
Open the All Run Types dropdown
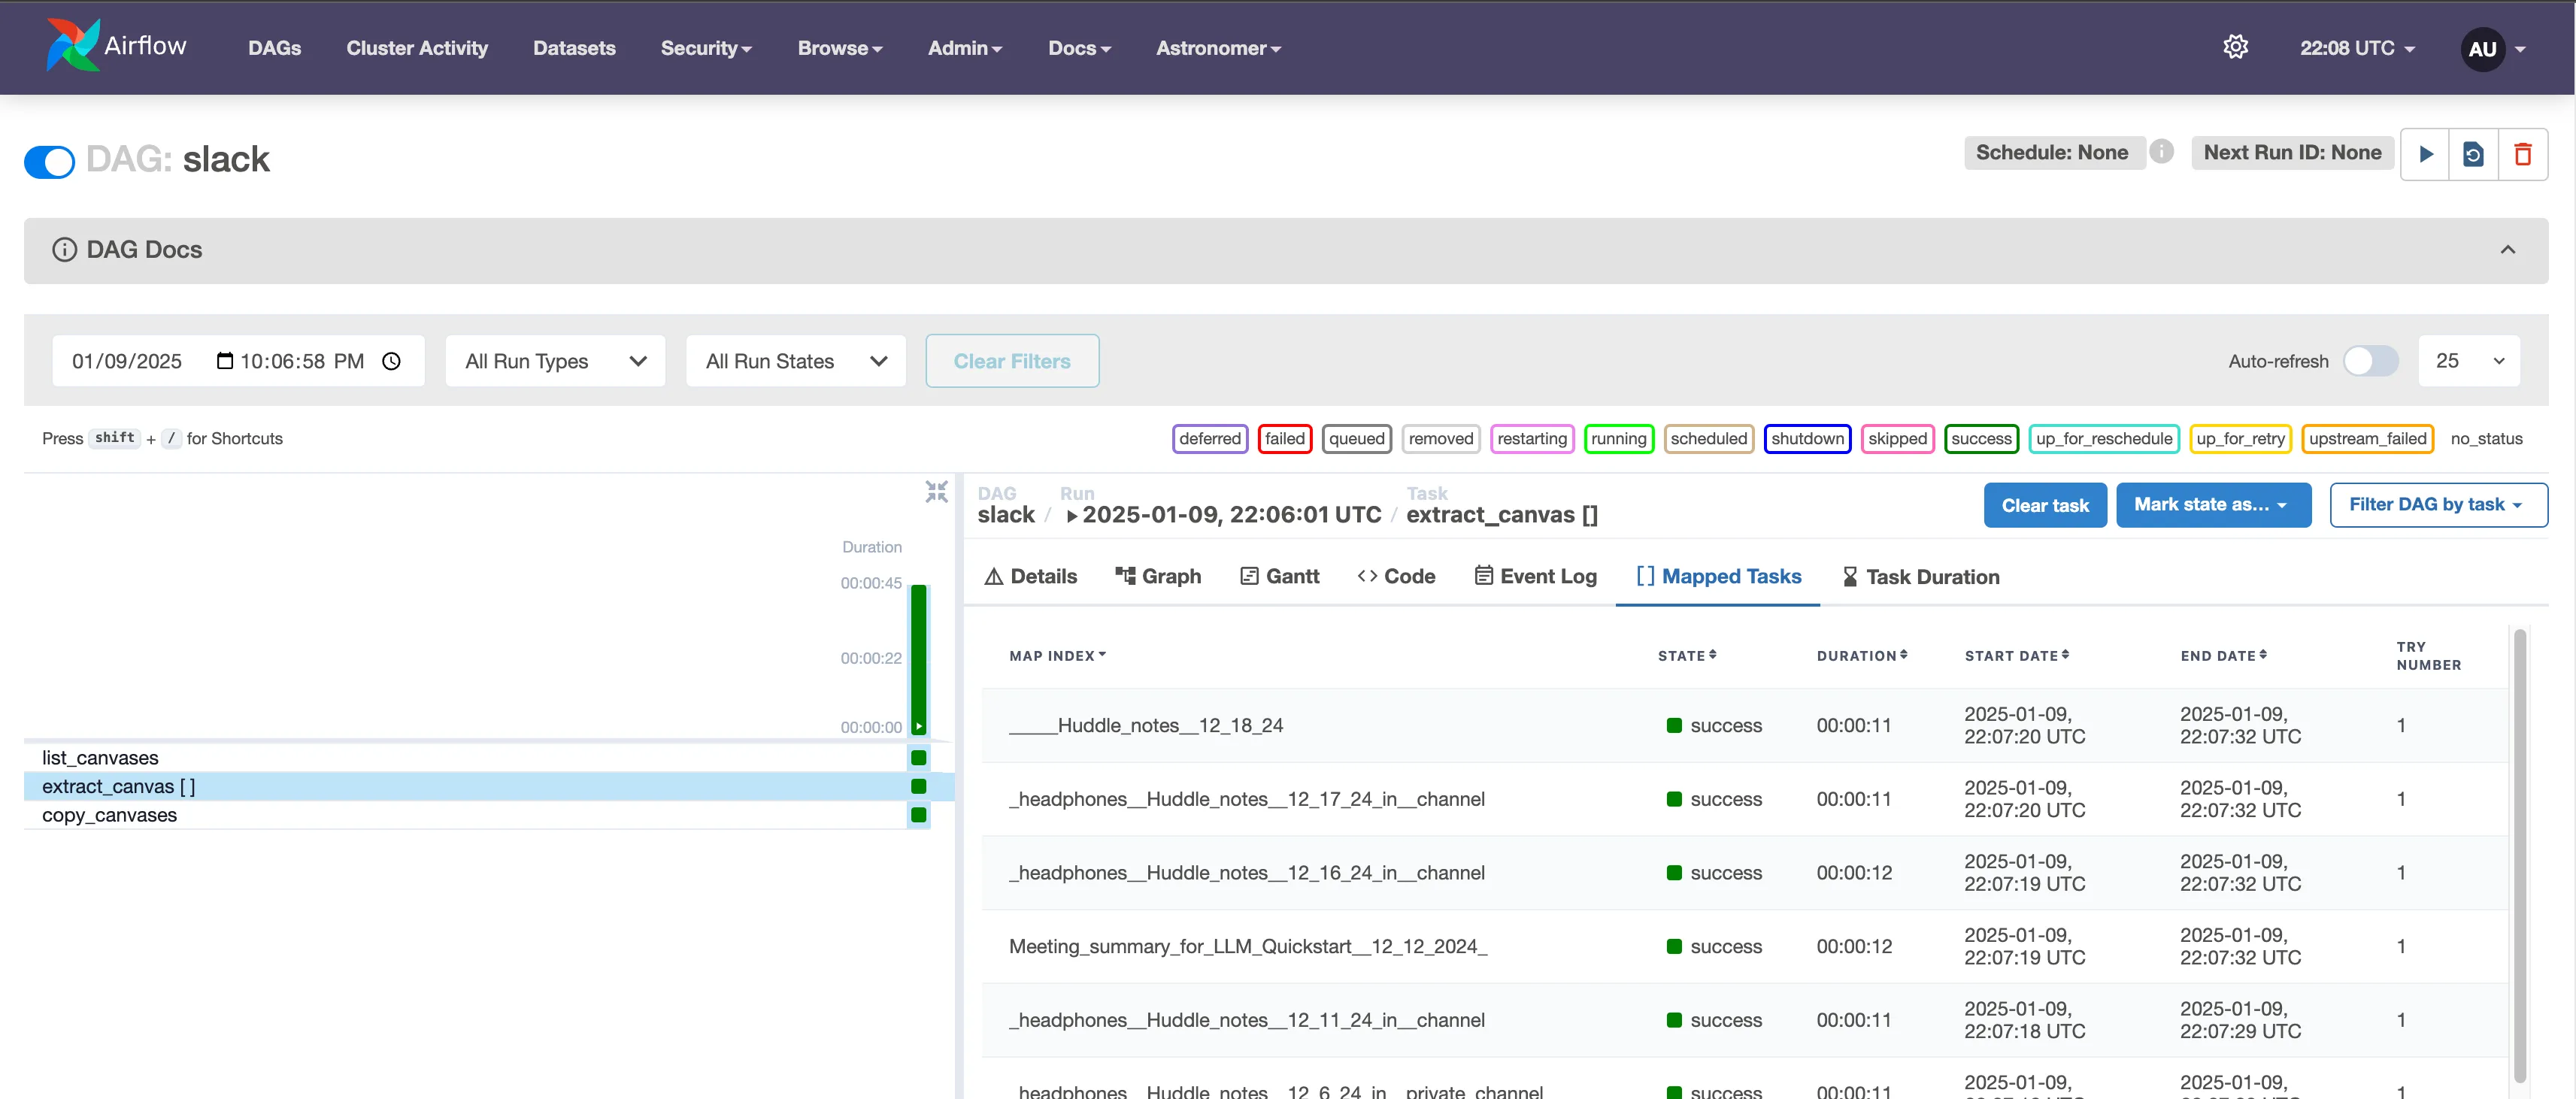[555, 361]
